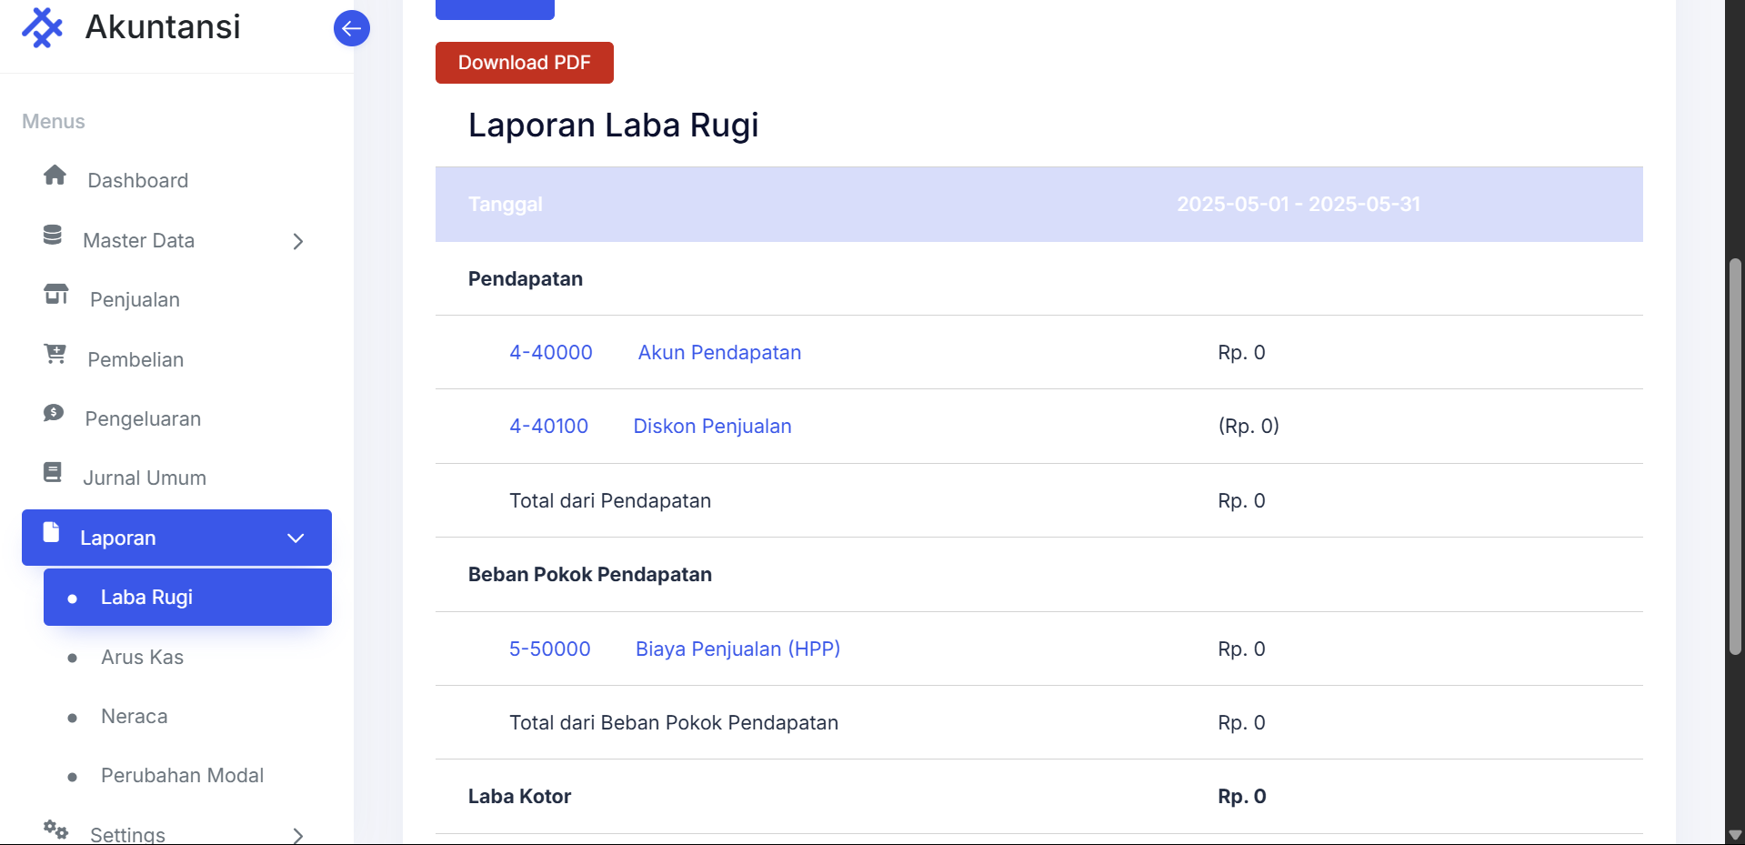Click the Pembelian shopping cart icon
Screen dimensions: 1745x845
point(55,355)
